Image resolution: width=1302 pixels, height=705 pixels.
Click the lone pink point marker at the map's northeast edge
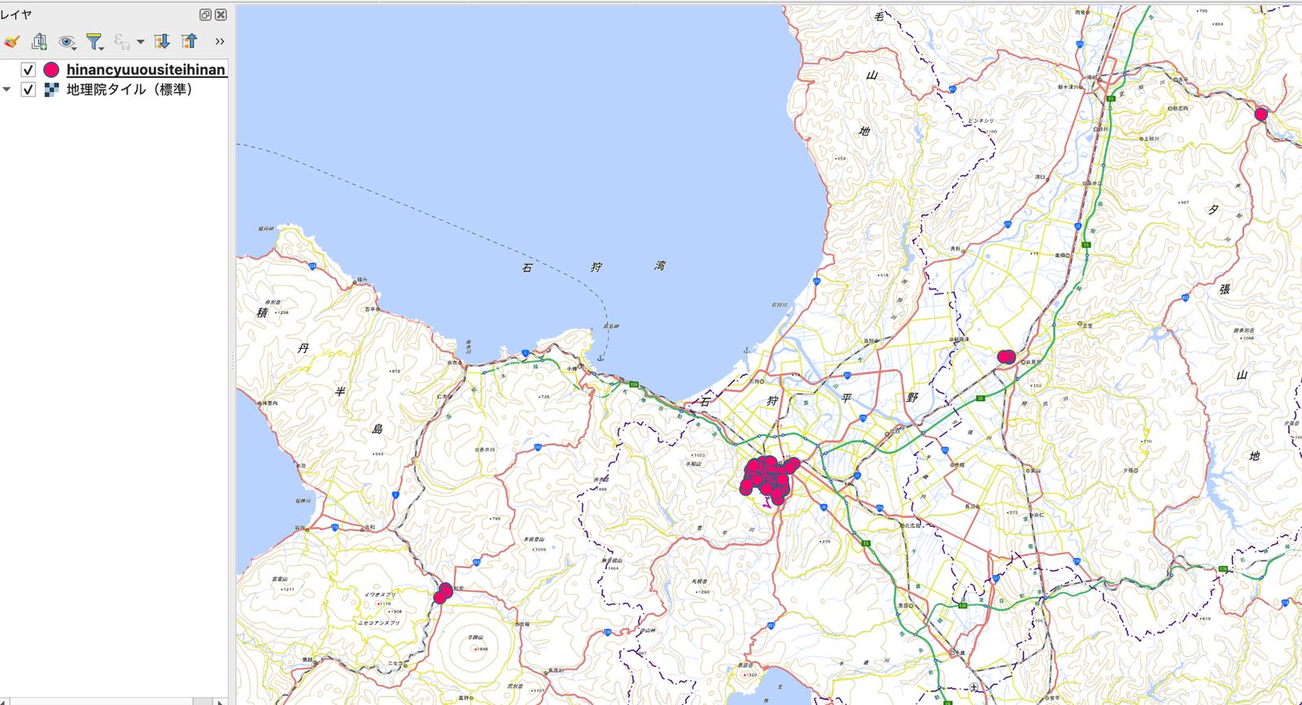[1261, 115]
